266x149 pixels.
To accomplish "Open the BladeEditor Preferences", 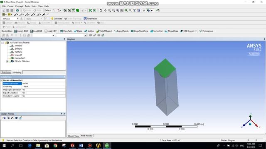I will click(x=206, y=31).
